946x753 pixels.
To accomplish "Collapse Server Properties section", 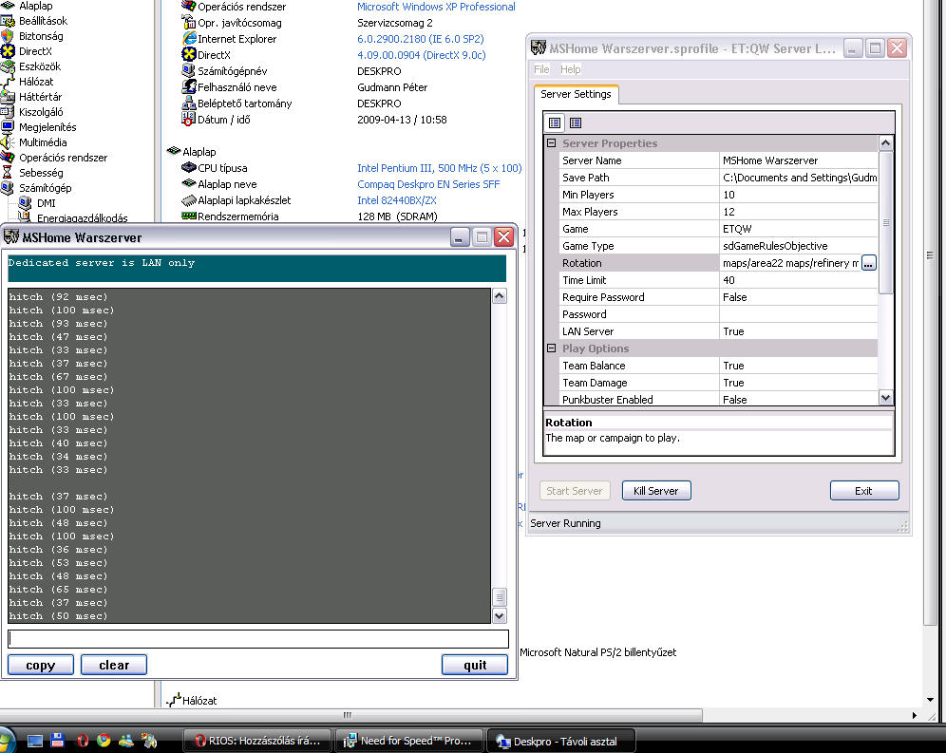I will tap(552, 143).
